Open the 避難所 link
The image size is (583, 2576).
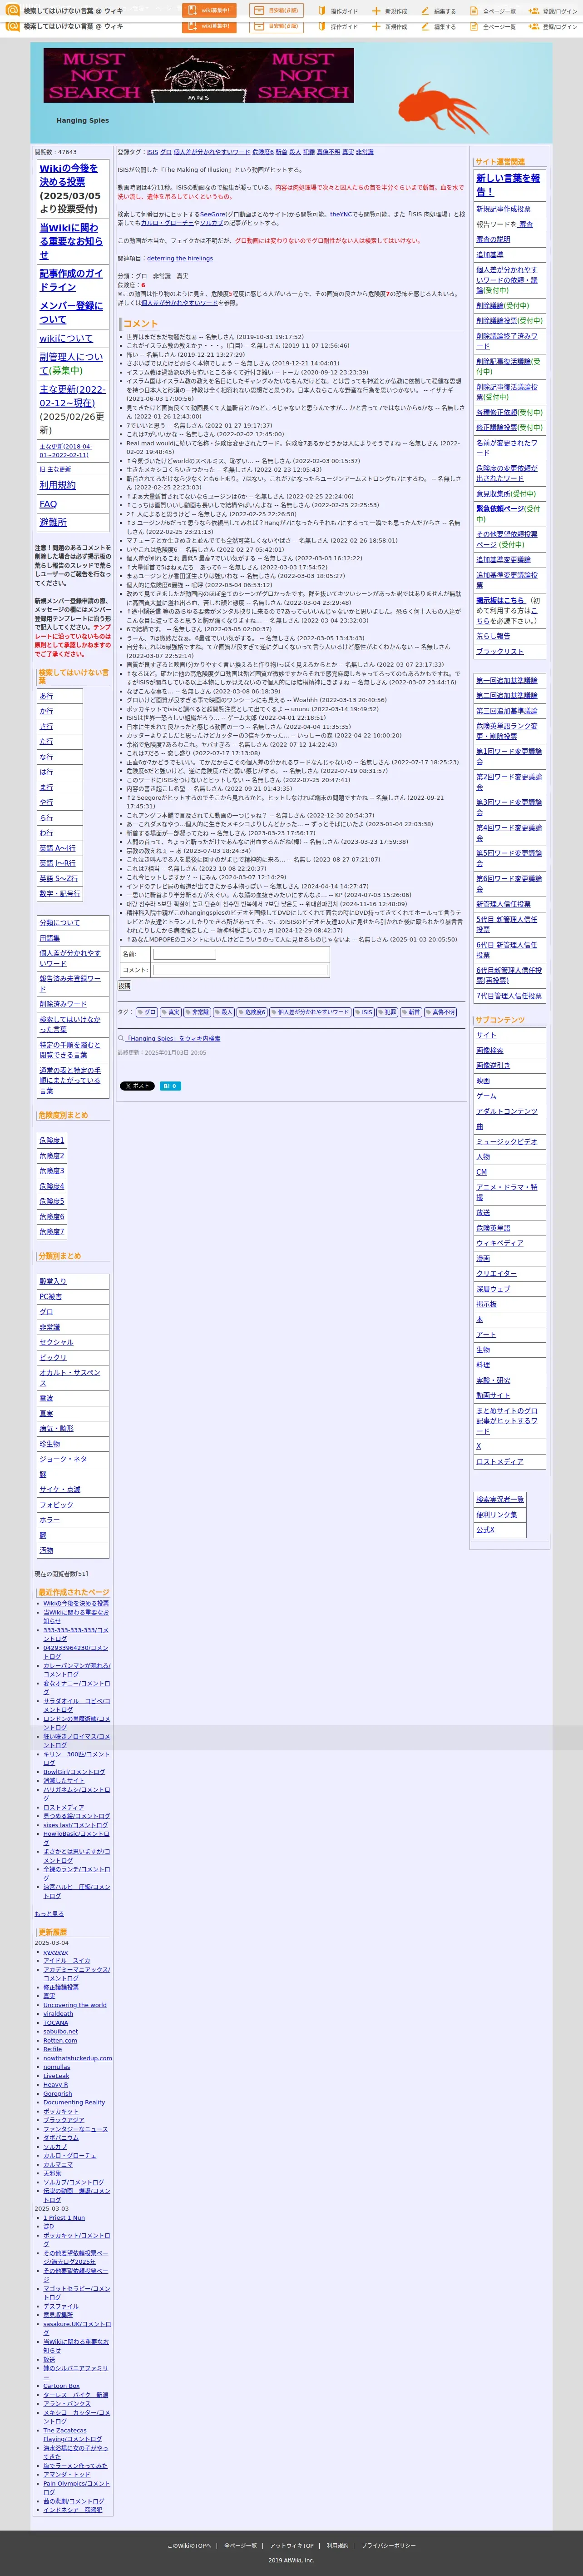[53, 522]
